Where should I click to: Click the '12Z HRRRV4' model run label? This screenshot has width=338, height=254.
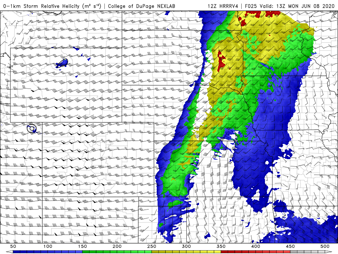pyautogui.click(x=223, y=6)
